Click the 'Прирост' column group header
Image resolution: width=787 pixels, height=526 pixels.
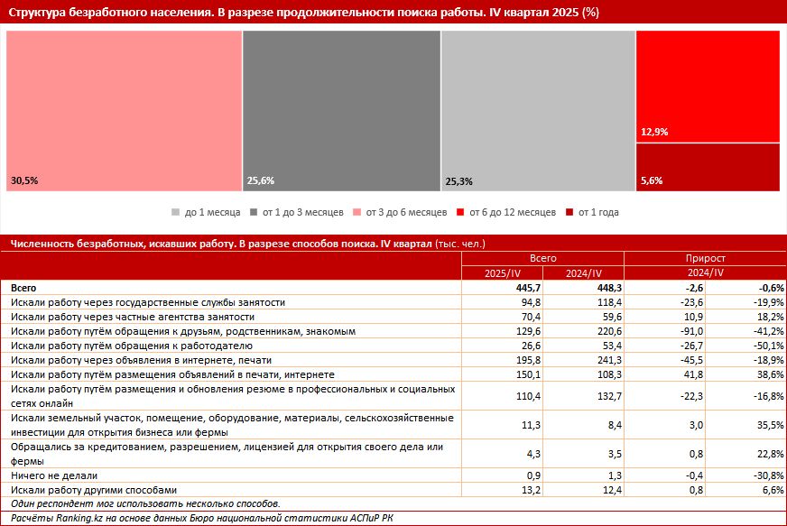click(705, 258)
